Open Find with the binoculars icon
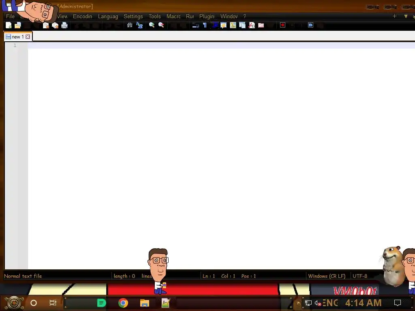 click(x=130, y=25)
